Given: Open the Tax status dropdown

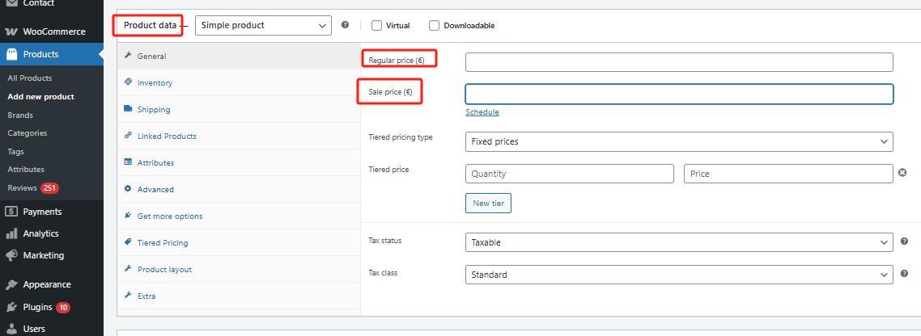Looking at the screenshot, I should (679, 242).
